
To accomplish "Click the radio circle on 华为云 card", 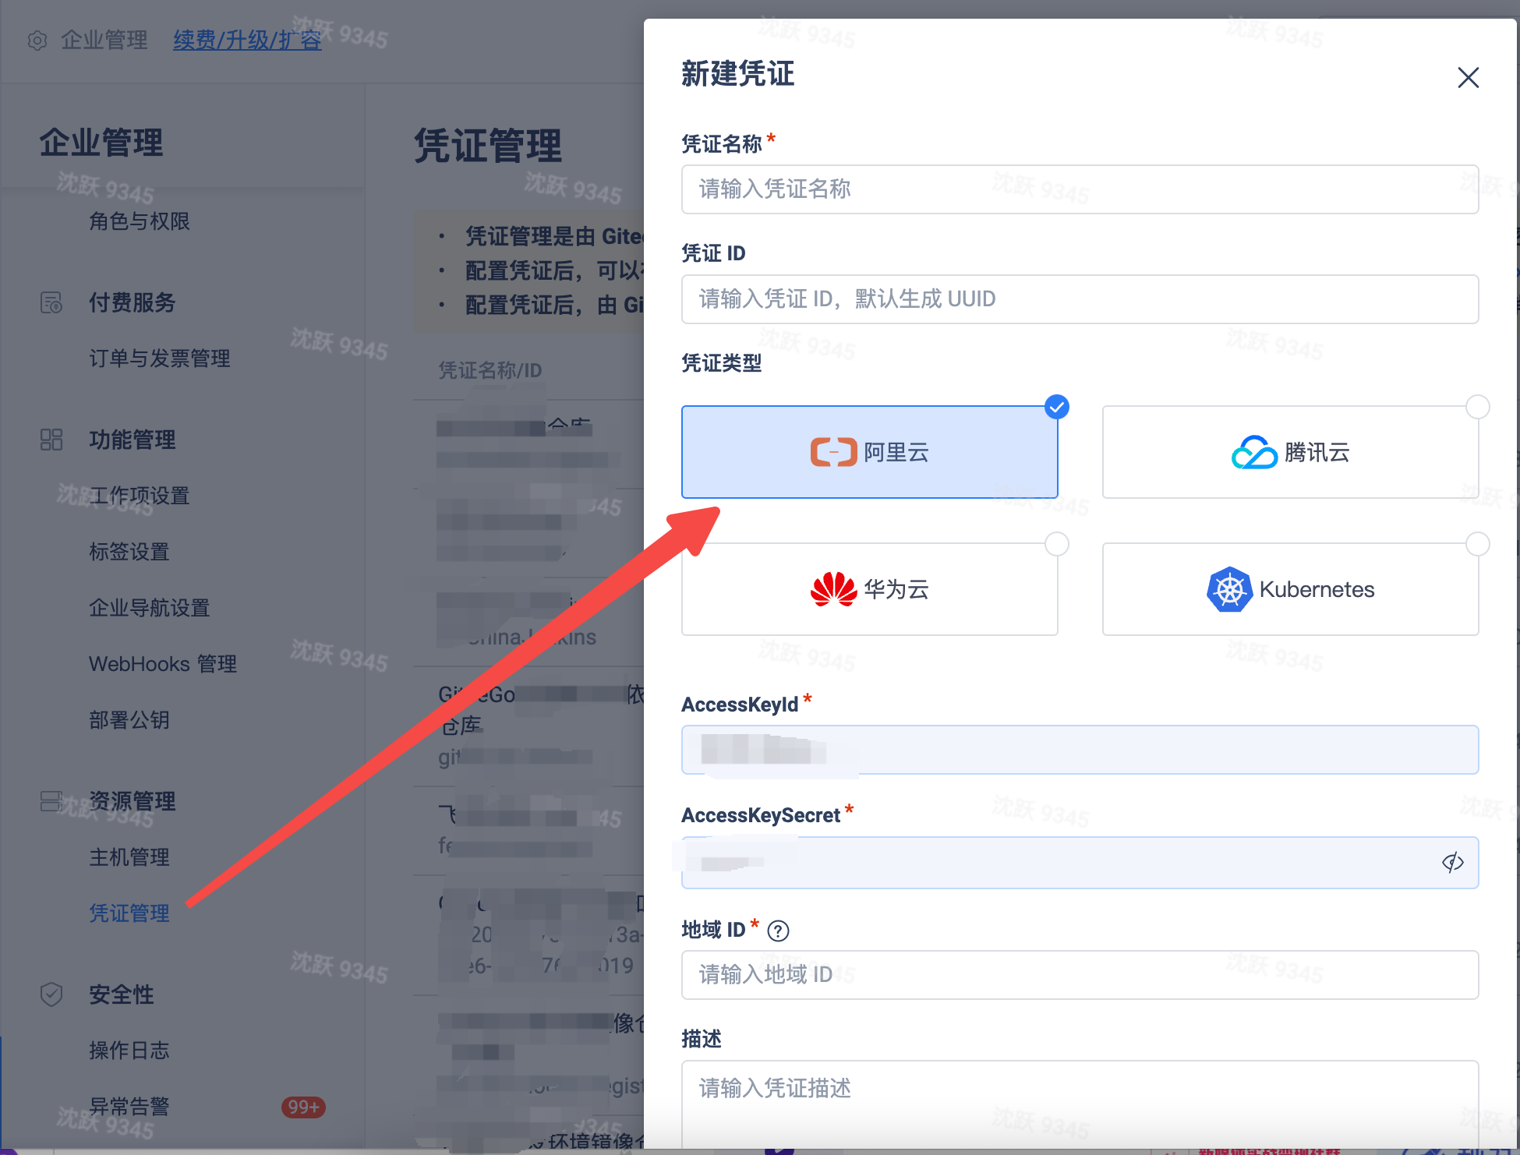I will click(1056, 544).
